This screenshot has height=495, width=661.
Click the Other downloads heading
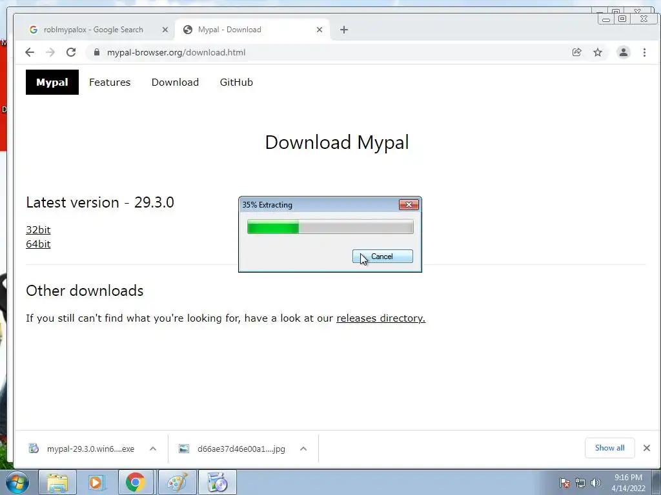click(85, 291)
